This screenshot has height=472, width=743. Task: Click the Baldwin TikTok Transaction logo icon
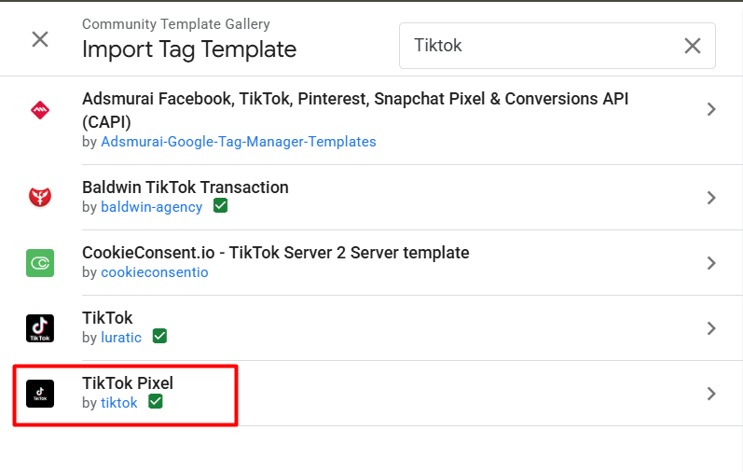click(40, 197)
